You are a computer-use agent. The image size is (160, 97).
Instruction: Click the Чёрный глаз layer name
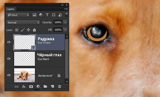click(49, 55)
